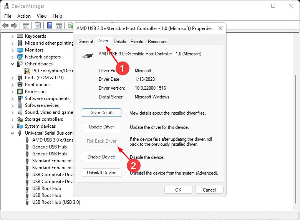Expand the Network adapters node
The image size is (300, 220).
tap(12, 57)
